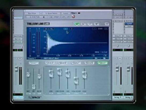146x110 pixels.
Task: Click the Low Xover slider handle
Action: point(59,72)
